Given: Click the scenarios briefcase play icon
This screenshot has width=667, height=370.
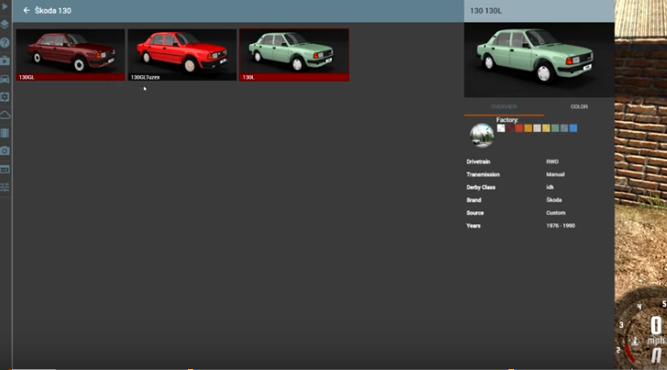Looking at the screenshot, I should click(x=5, y=60).
